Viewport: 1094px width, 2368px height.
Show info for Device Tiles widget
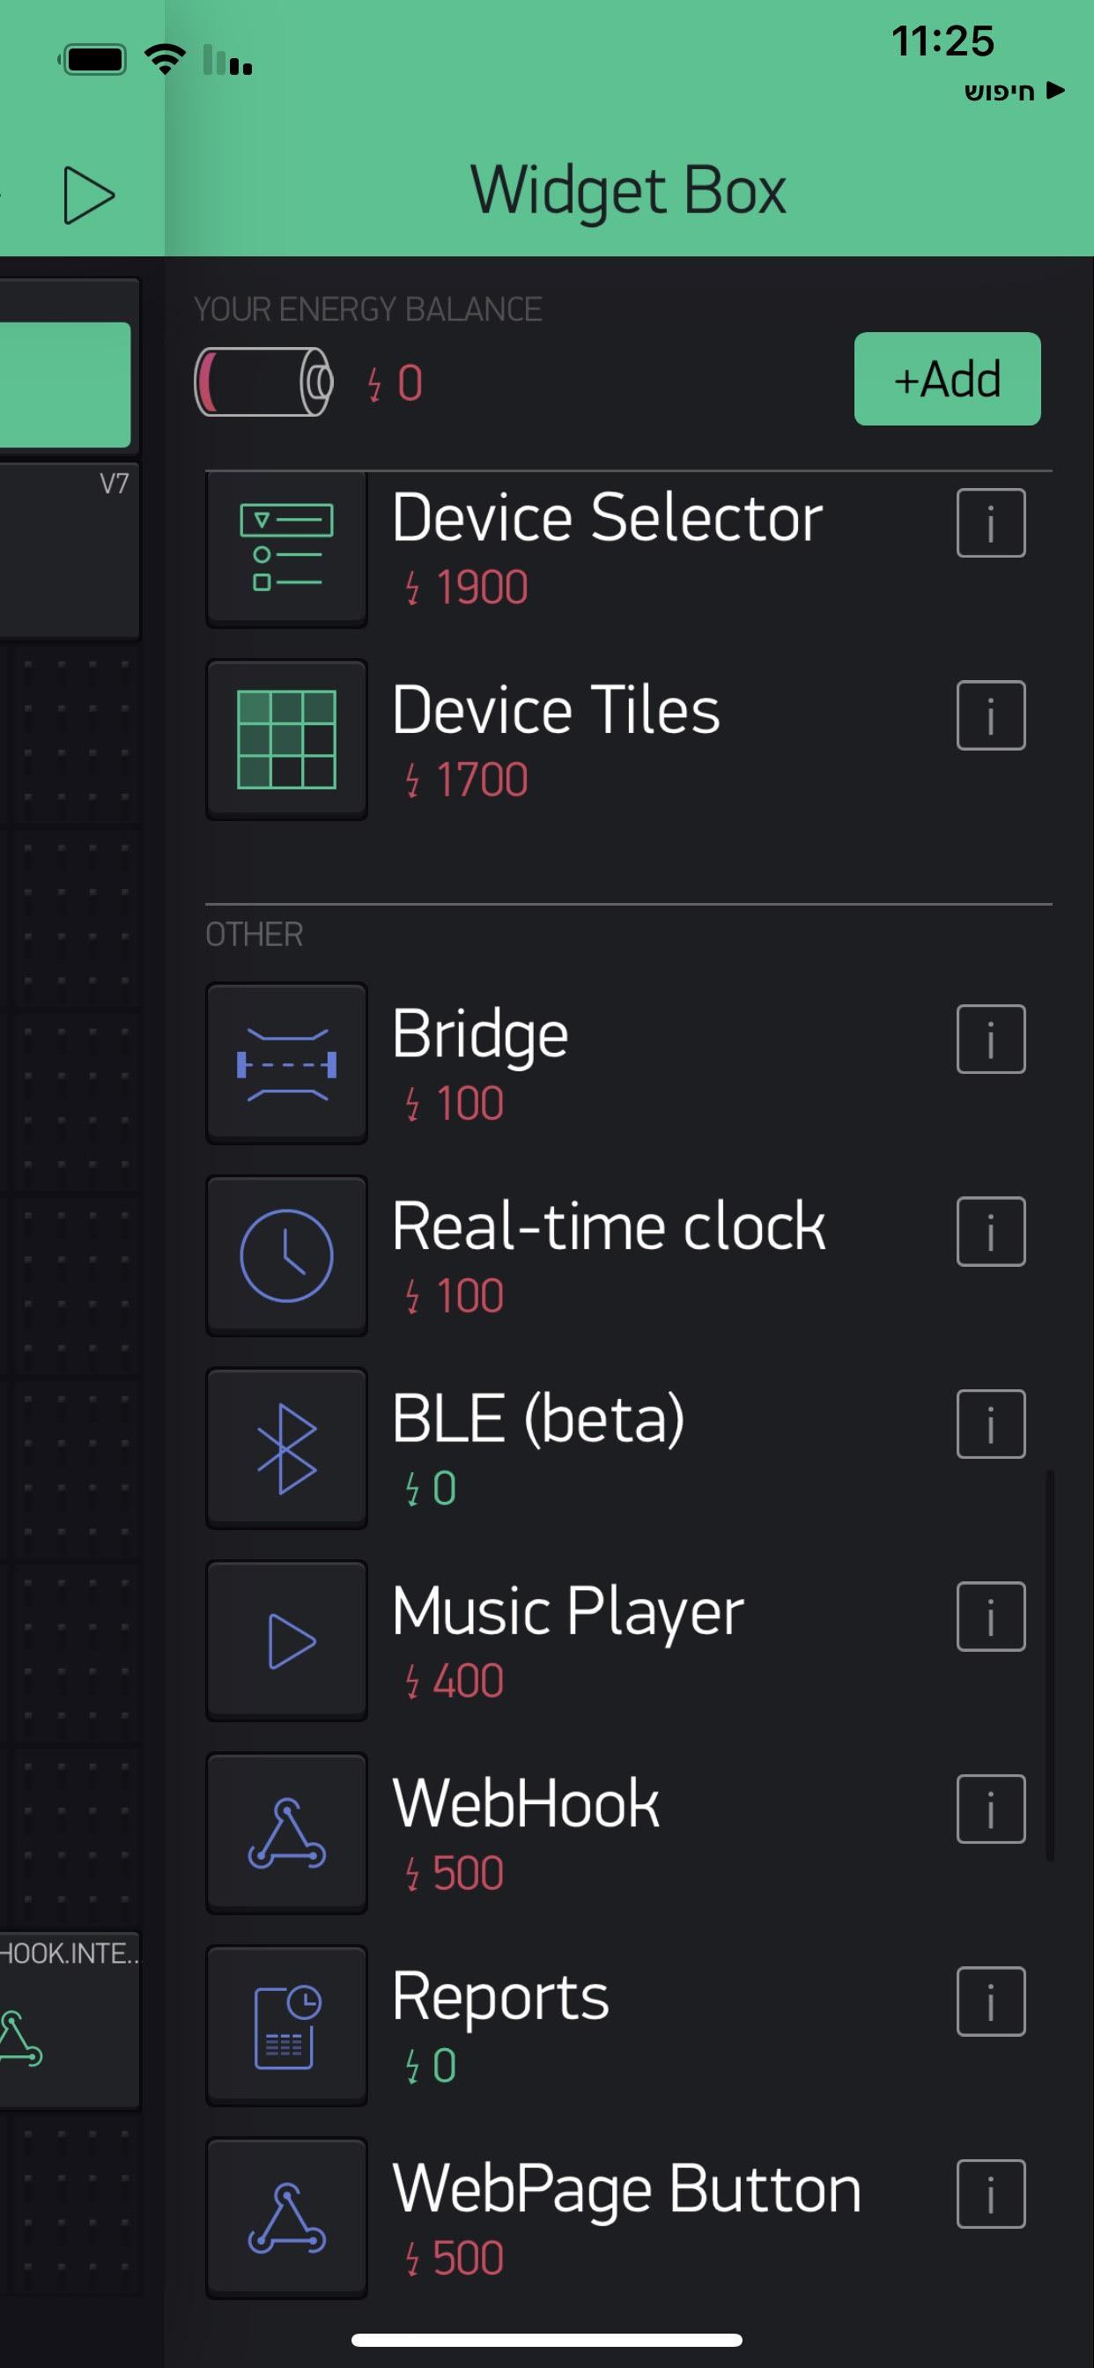pyautogui.click(x=990, y=715)
